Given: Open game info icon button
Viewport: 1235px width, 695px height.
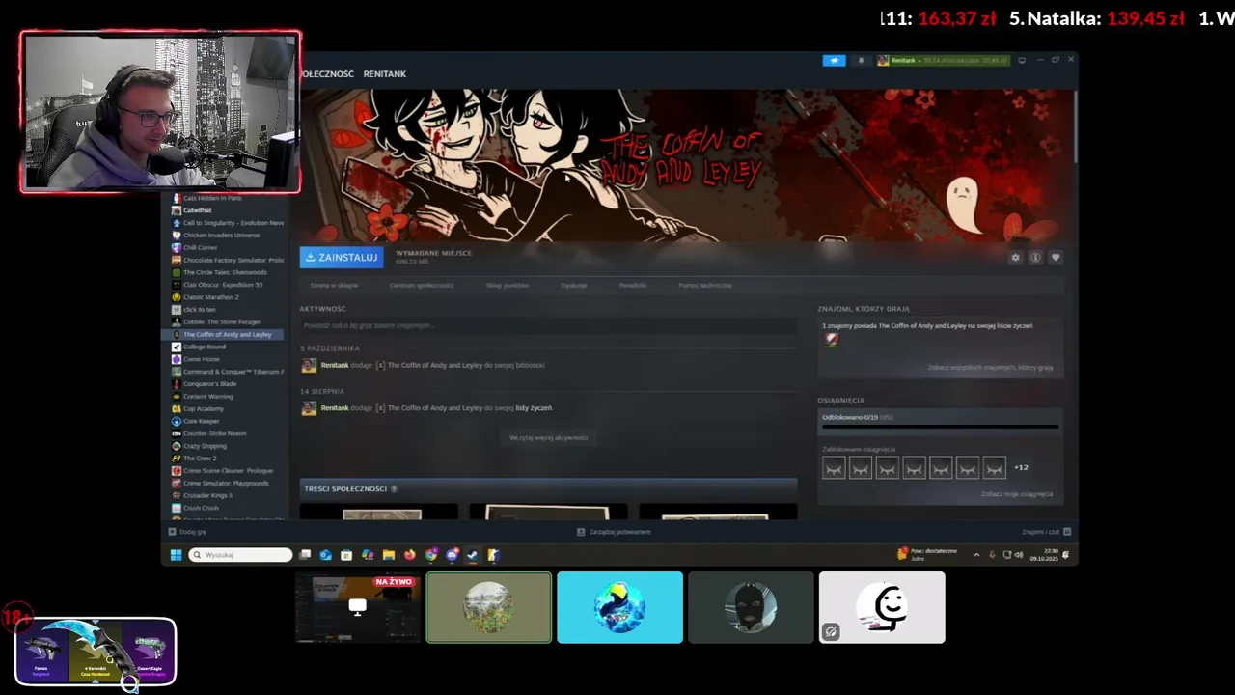Looking at the screenshot, I should pyautogui.click(x=1035, y=258).
